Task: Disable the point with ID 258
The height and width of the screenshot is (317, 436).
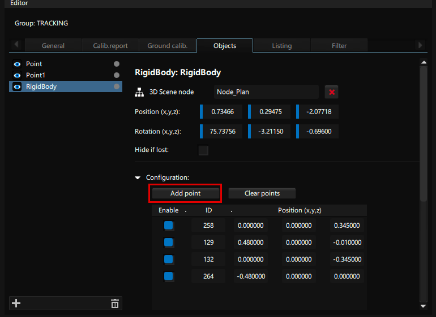Action: [169, 225]
